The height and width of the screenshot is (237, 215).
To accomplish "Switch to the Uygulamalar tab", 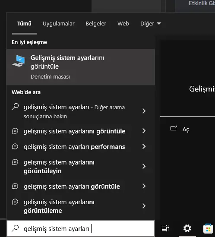I will (x=59, y=24).
